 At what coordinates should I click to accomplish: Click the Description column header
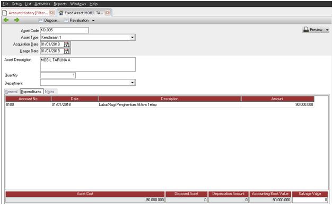170,99
